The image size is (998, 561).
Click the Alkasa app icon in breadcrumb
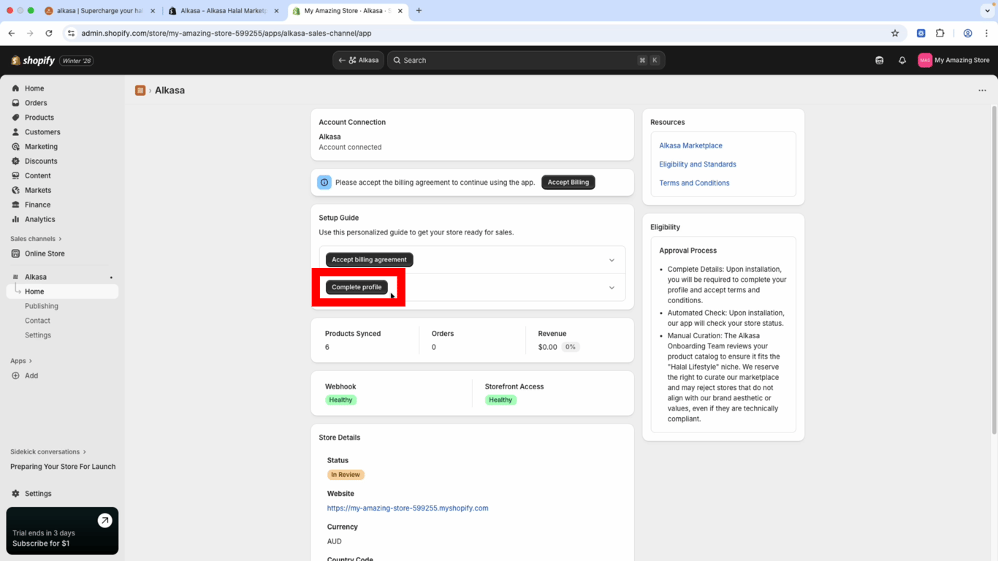tap(140, 91)
